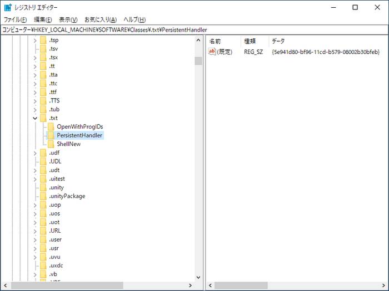Open the ファイル(F) menu
Viewport: 389px width, 291px height.
coord(15,19)
